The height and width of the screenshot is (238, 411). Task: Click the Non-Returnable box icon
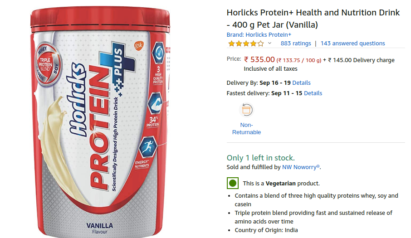tap(246, 110)
